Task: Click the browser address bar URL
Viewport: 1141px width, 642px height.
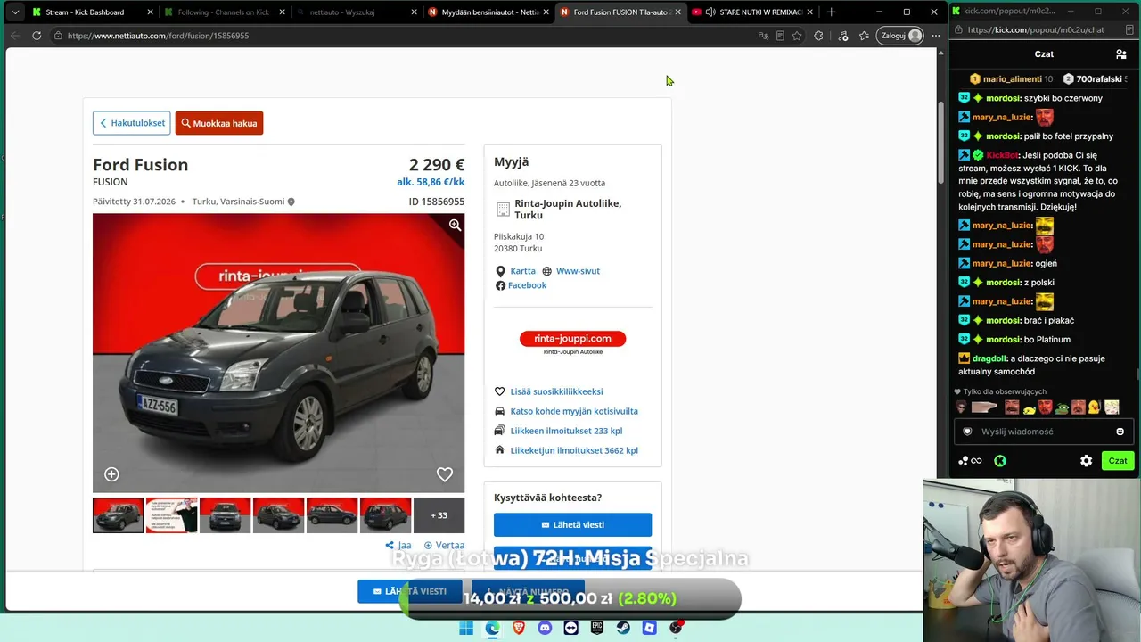Action: [x=158, y=36]
